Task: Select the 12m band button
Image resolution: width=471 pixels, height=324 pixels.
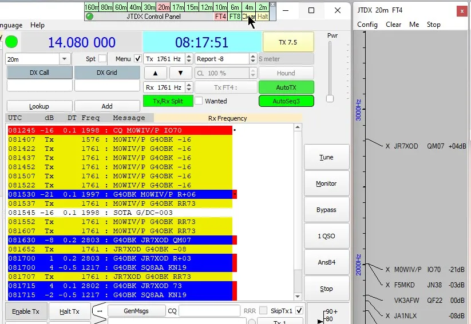Action: pos(207,7)
